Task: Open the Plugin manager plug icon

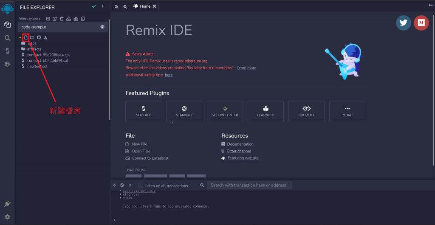Action: [x=8, y=204]
